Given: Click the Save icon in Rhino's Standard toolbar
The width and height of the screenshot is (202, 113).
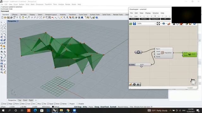Looking at the screenshot, I should 8,18.
